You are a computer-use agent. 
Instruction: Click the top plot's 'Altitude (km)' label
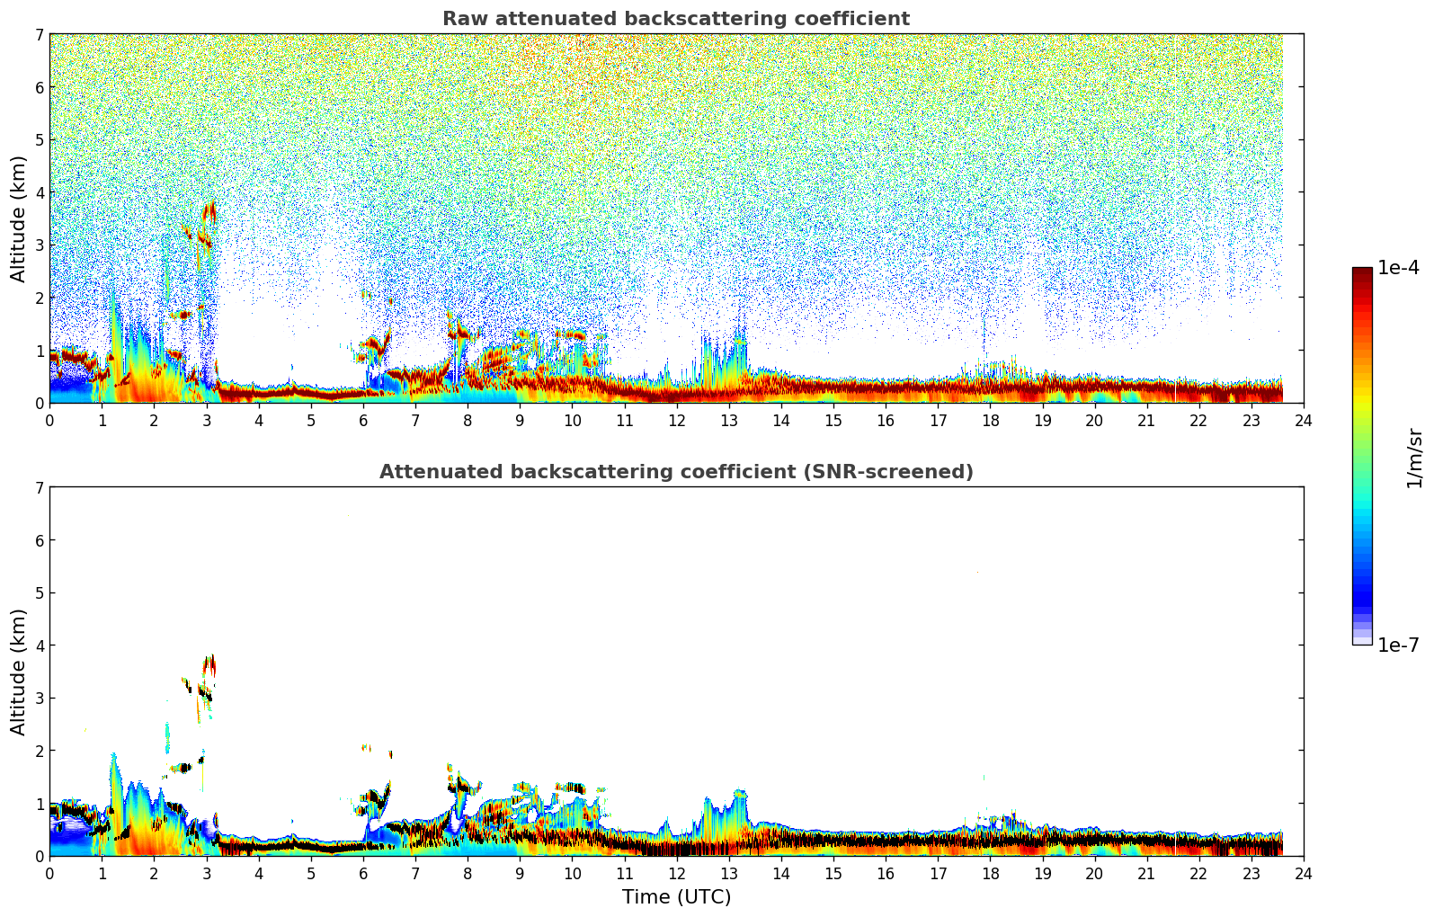coord(19,218)
